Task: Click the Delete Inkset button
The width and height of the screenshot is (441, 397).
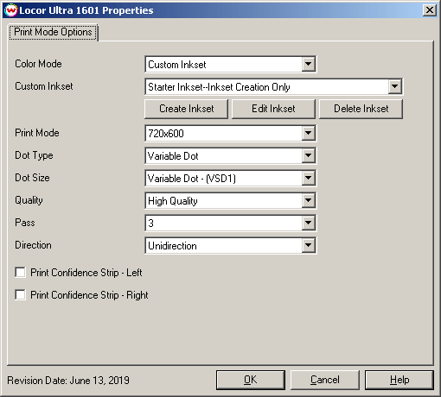Action: tap(361, 109)
